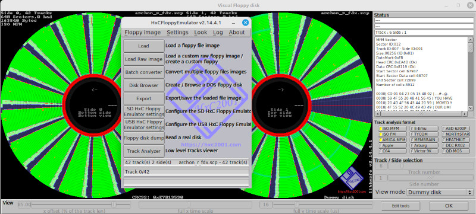The width and height of the screenshot is (476, 214).
Task: Click the status vertical scrollbar
Action: (470, 74)
